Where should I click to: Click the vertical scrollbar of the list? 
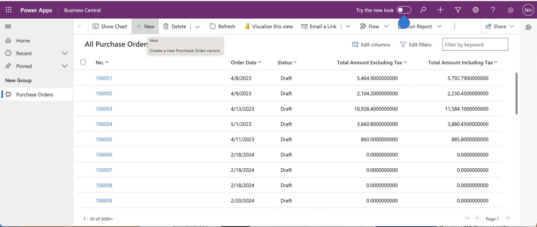(x=516, y=93)
